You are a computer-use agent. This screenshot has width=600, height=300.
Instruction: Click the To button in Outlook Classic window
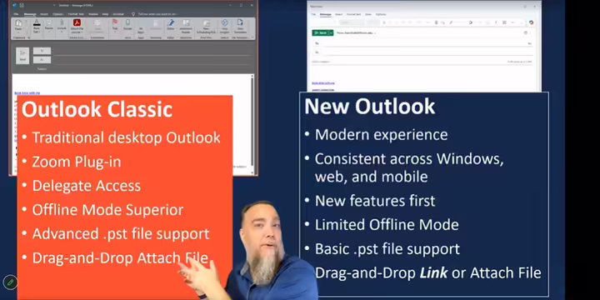[42, 51]
